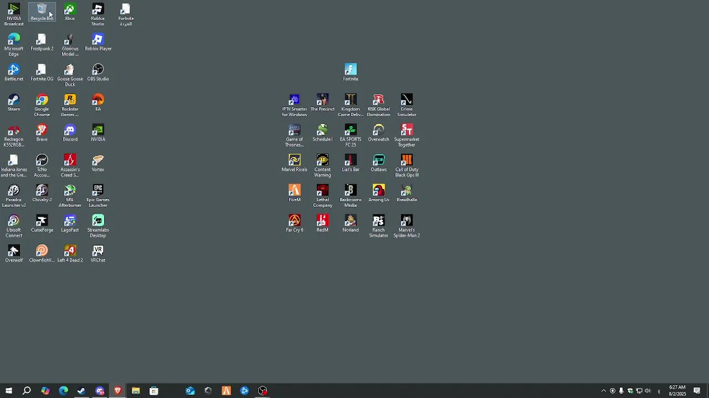Viewport: 709px width, 398px height.
Task: Select the Marvel's Spider-Man 2 icon
Action: click(407, 227)
